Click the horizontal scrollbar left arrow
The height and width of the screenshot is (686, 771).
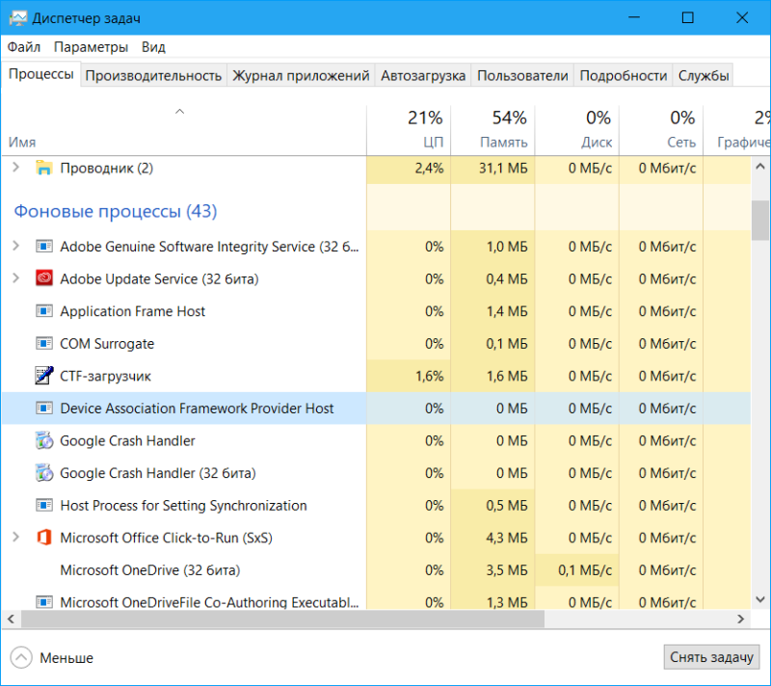click(11, 619)
